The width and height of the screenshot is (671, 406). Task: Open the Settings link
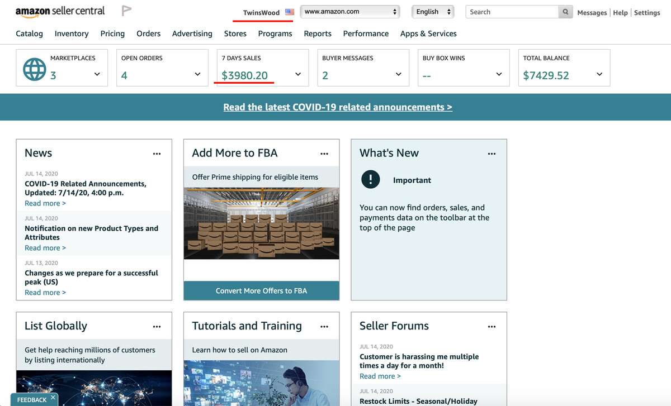click(x=647, y=12)
